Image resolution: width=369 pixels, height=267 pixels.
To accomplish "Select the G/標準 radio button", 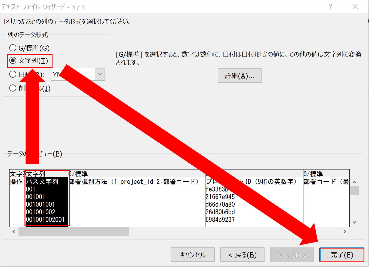I will 13,48.
